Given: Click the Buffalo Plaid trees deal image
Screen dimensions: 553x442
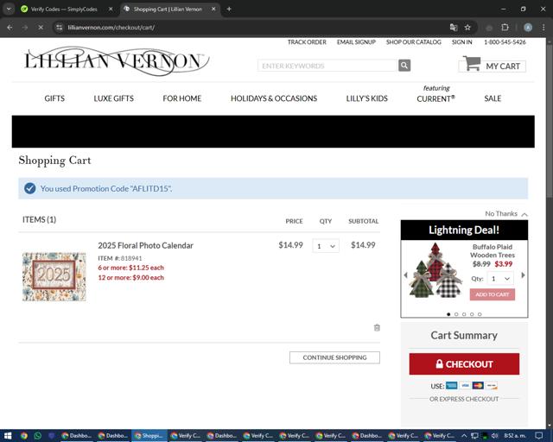Looking at the screenshot, I should (435, 270).
